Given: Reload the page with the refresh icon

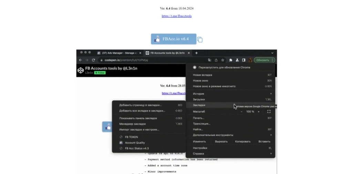Looking at the screenshot, I should click(93, 60).
